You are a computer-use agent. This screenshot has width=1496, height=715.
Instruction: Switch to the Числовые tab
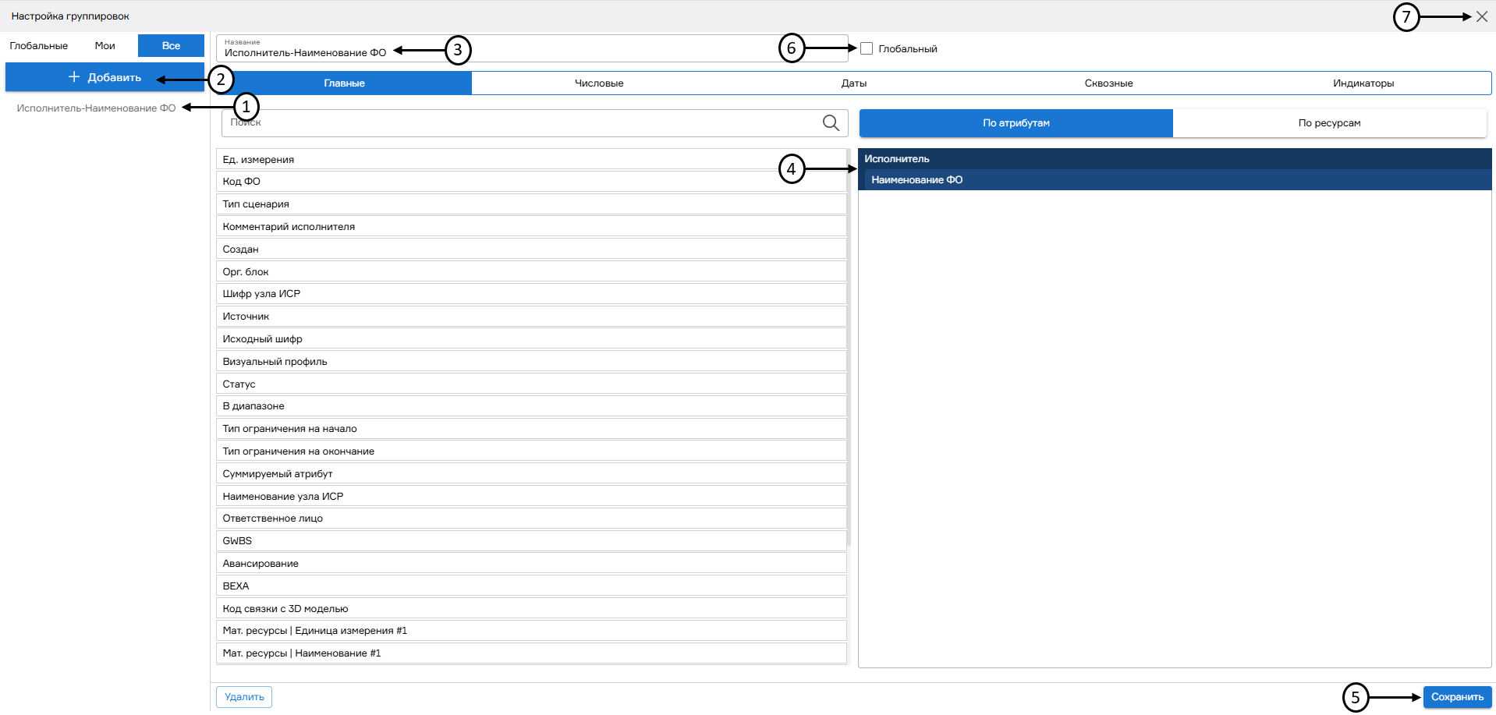pos(598,83)
